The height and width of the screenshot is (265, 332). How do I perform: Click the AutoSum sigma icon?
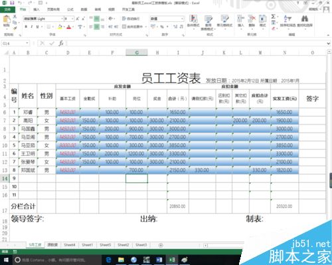pos(274,17)
